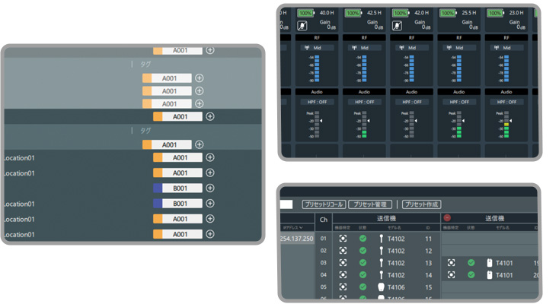Click green status check of T4101 on channel 04 row
The height and width of the screenshot is (304, 559).
pyautogui.click(x=471, y=275)
